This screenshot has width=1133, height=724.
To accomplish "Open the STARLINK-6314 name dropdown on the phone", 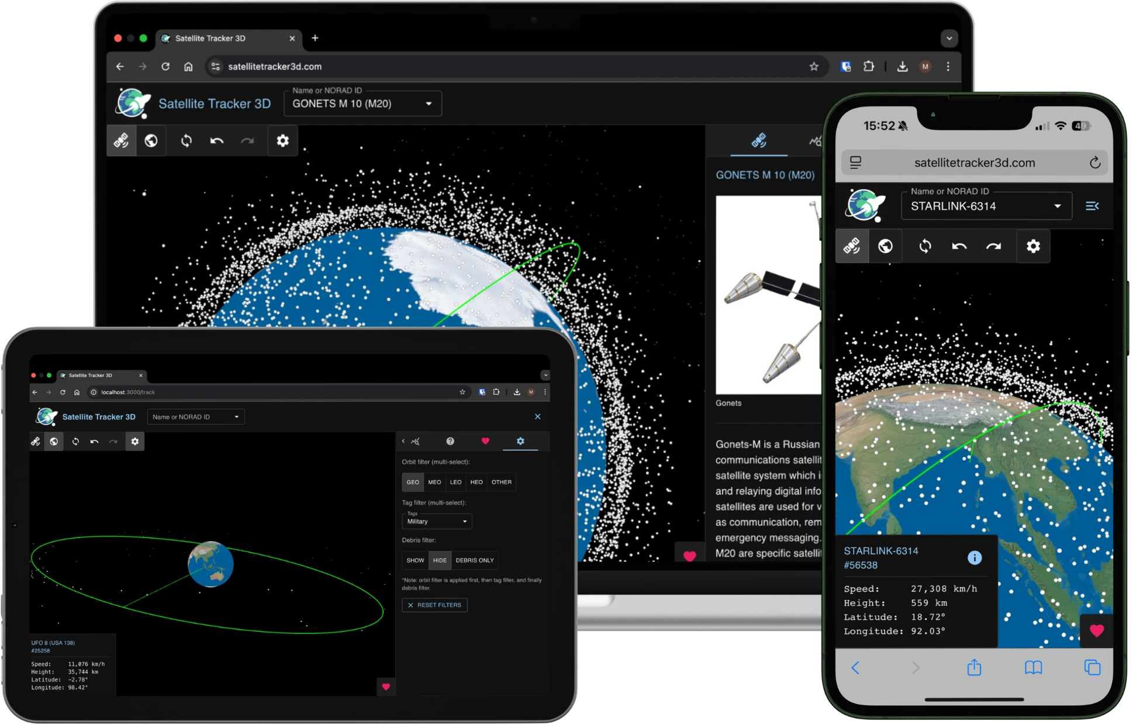I will pyautogui.click(x=986, y=206).
